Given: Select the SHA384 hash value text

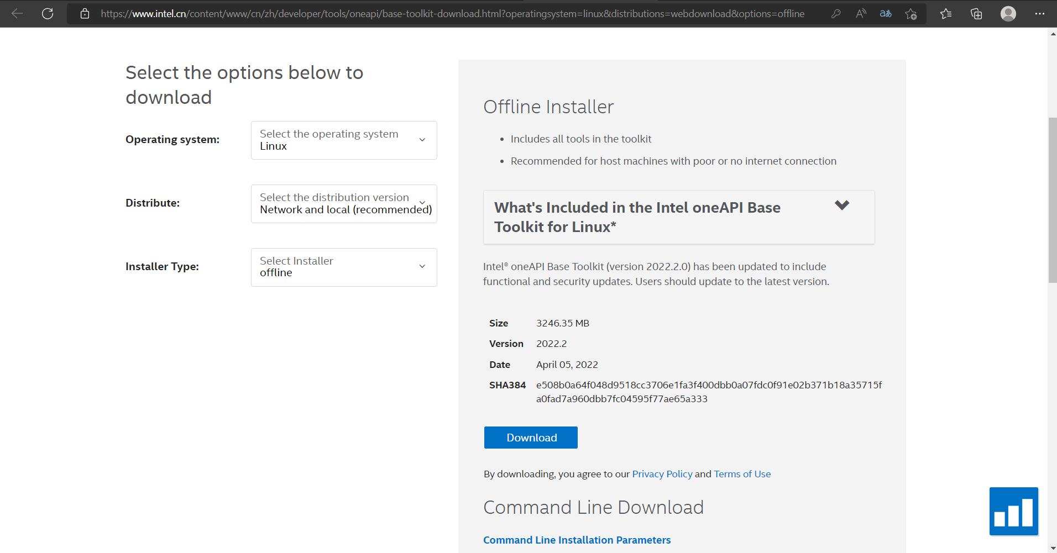Looking at the screenshot, I should [x=709, y=392].
